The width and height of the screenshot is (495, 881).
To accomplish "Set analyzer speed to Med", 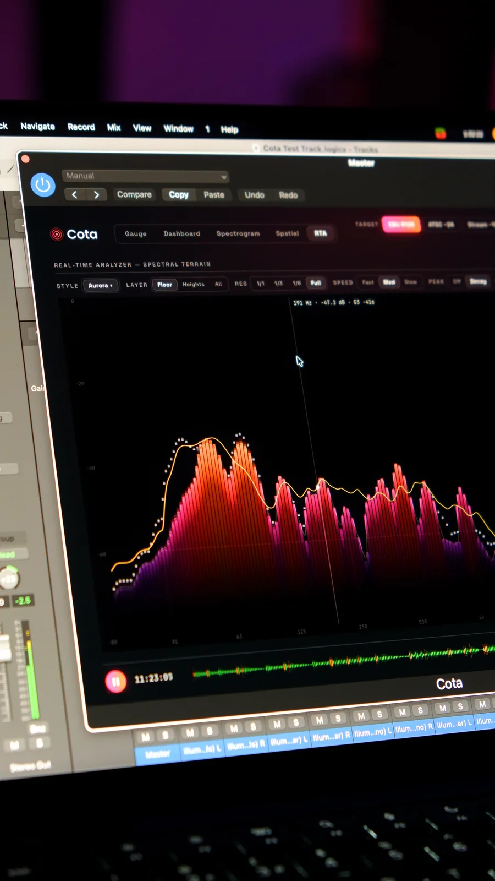I will click(x=389, y=282).
